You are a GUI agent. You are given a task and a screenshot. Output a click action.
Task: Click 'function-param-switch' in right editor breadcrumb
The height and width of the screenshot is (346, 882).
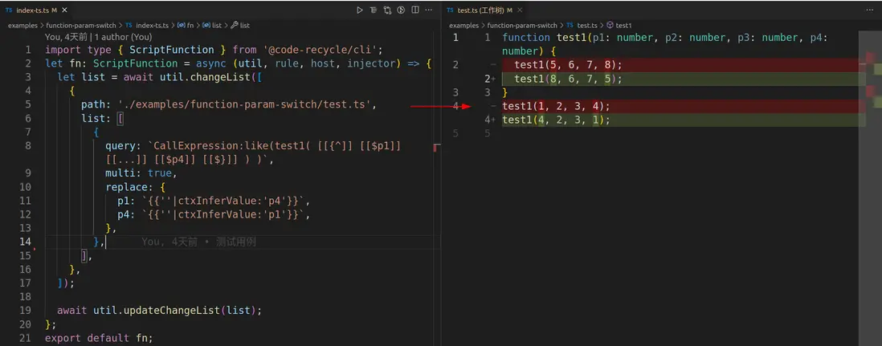pyautogui.click(x=522, y=26)
